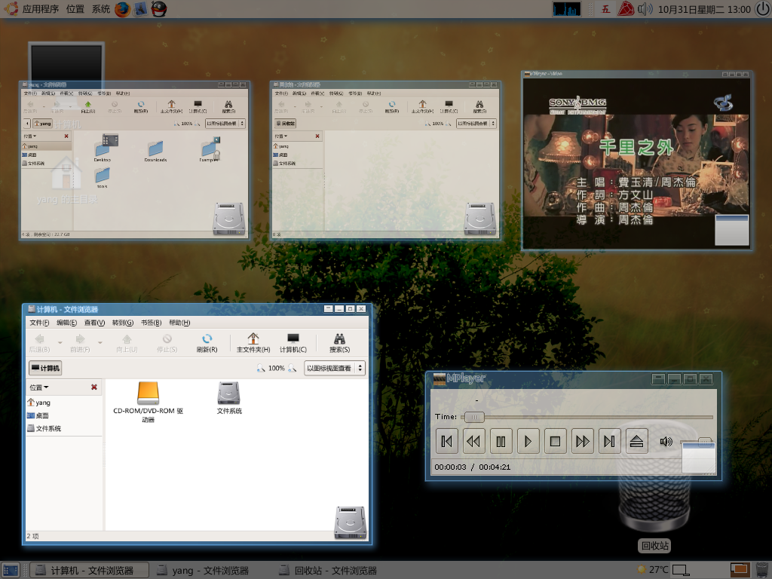Click the MPlayer speaker volume icon
The image size is (772, 579).
666,441
